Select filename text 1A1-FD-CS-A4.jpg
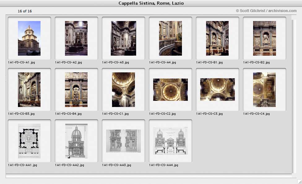Image resolution: width=302 pixels, height=184 pixels. coord(162,62)
